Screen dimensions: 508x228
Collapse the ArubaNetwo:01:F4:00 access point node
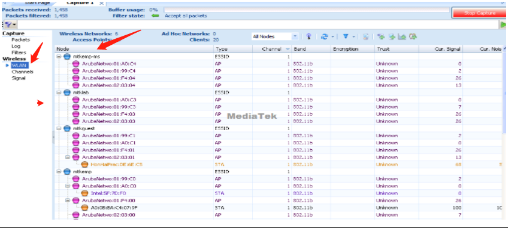(x=67, y=200)
